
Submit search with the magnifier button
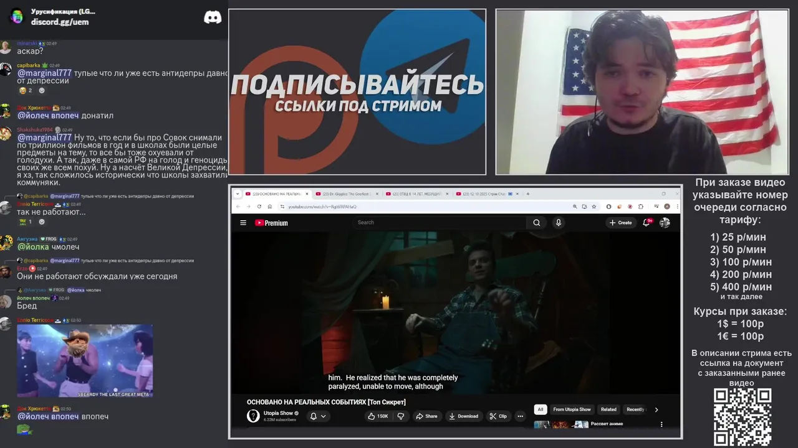536,222
